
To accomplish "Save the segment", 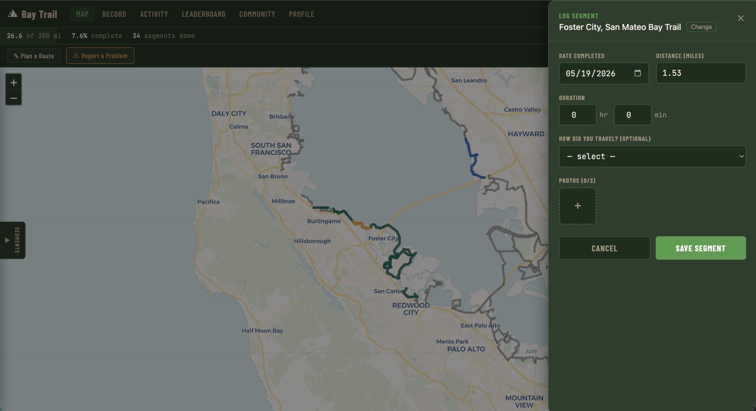I will click(701, 248).
